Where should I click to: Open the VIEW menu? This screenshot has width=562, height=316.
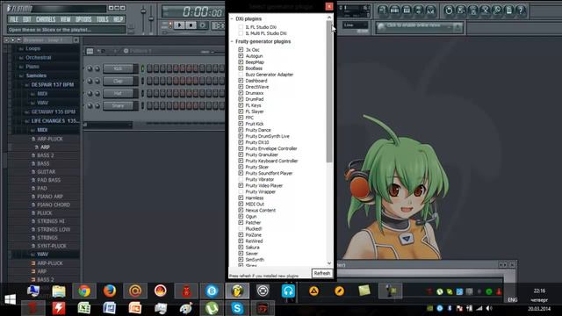(65, 19)
